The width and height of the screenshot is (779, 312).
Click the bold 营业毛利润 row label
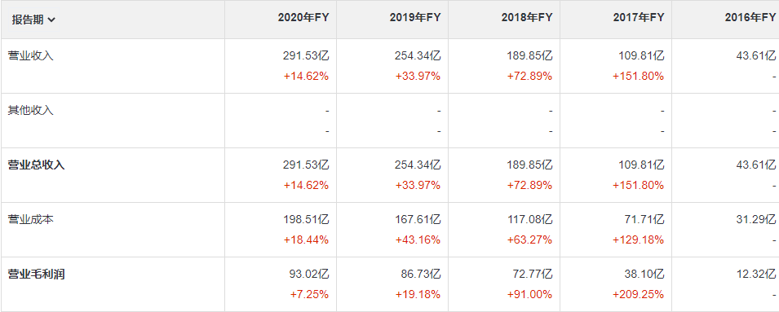tap(36, 274)
